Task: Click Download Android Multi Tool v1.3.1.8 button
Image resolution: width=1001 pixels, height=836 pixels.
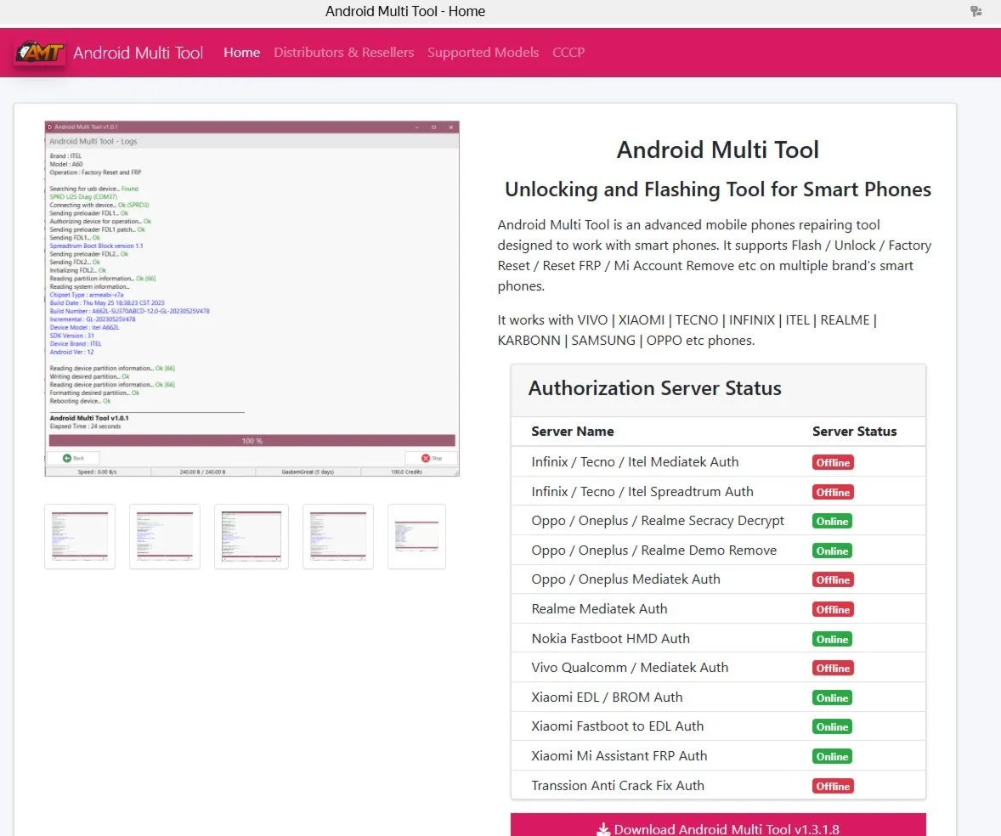Action: point(718,826)
